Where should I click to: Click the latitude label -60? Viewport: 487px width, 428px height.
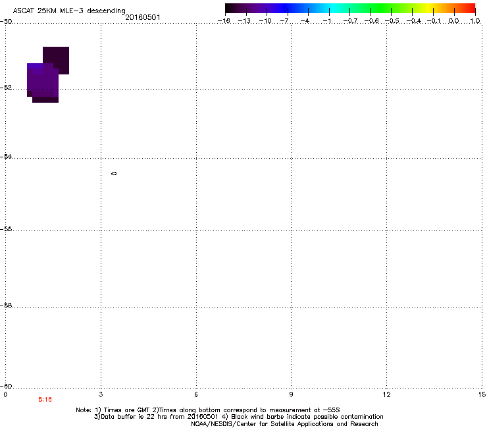(6, 386)
